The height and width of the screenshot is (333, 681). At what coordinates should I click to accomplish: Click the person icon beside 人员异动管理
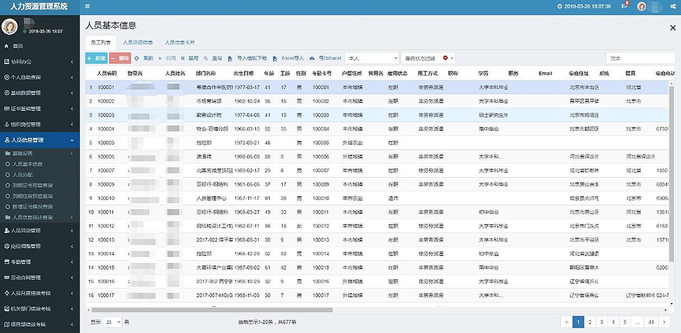coord(6,230)
